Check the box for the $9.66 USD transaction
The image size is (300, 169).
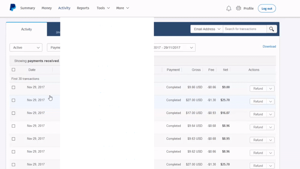pos(13,88)
